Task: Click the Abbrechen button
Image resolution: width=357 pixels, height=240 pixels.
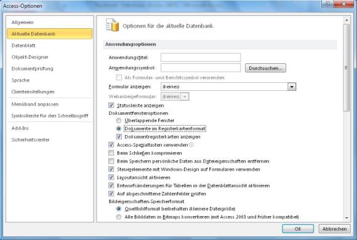Action: [334, 229]
